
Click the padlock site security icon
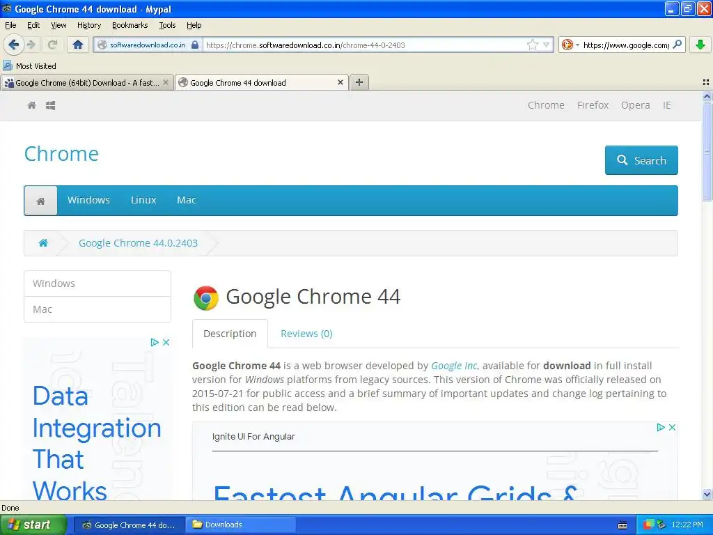pos(195,45)
